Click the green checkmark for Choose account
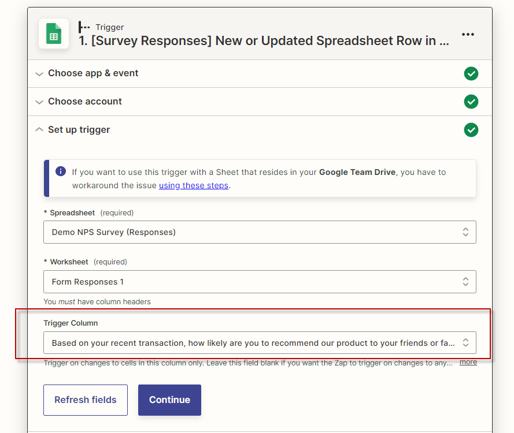514x433 pixels. (471, 102)
